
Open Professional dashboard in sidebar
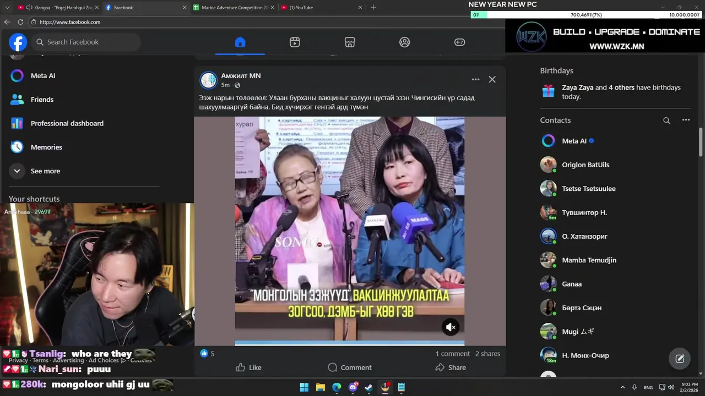tap(57, 123)
